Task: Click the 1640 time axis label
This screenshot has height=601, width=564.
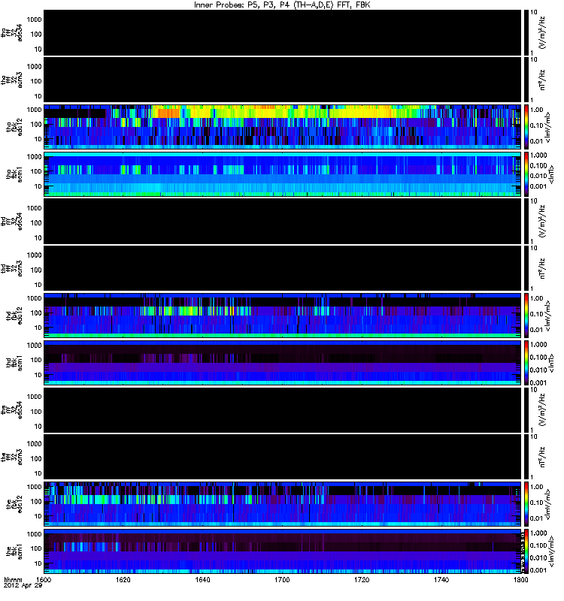Action: click(x=202, y=579)
